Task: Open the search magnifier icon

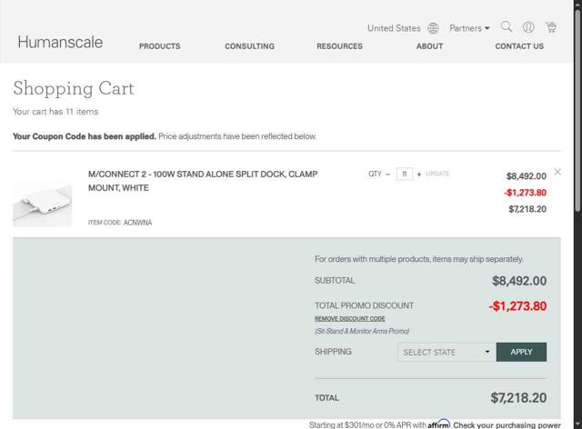Action: [507, 26]
